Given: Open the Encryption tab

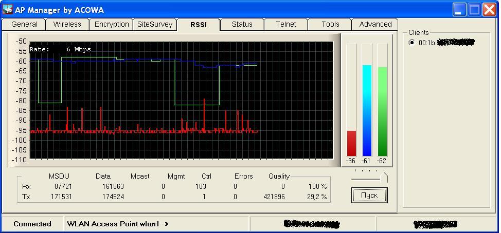Looking at the screenshot, I should (112, 24).
